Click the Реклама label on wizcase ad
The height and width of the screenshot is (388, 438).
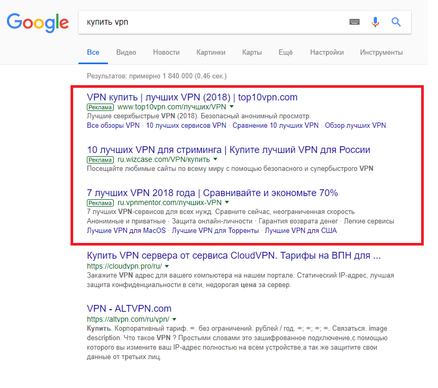point(100,160)
